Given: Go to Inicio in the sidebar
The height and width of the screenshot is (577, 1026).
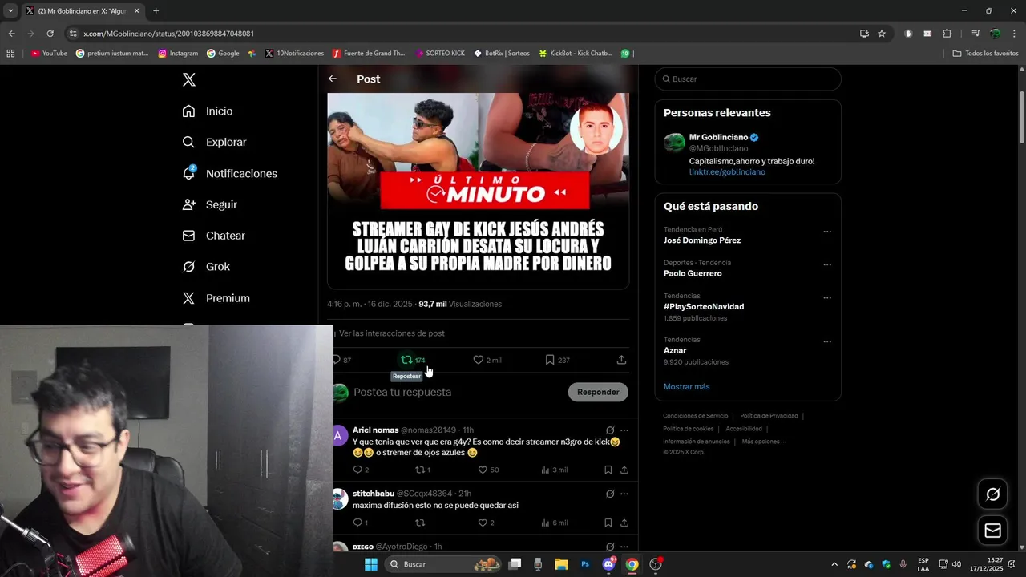Looking at the screenshot, I should pyautogui.click(x=208, y=111).
